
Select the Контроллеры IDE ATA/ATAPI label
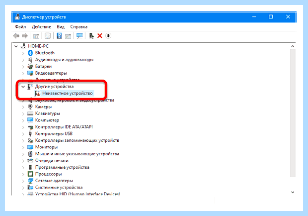pos(64,127)
